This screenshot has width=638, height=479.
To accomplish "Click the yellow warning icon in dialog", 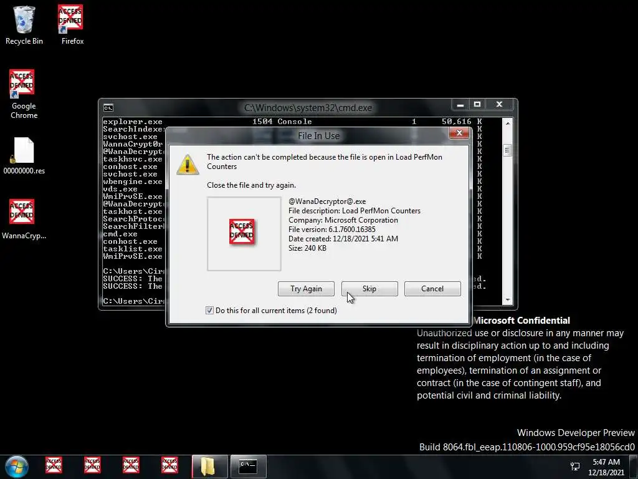I will (187, 165).
